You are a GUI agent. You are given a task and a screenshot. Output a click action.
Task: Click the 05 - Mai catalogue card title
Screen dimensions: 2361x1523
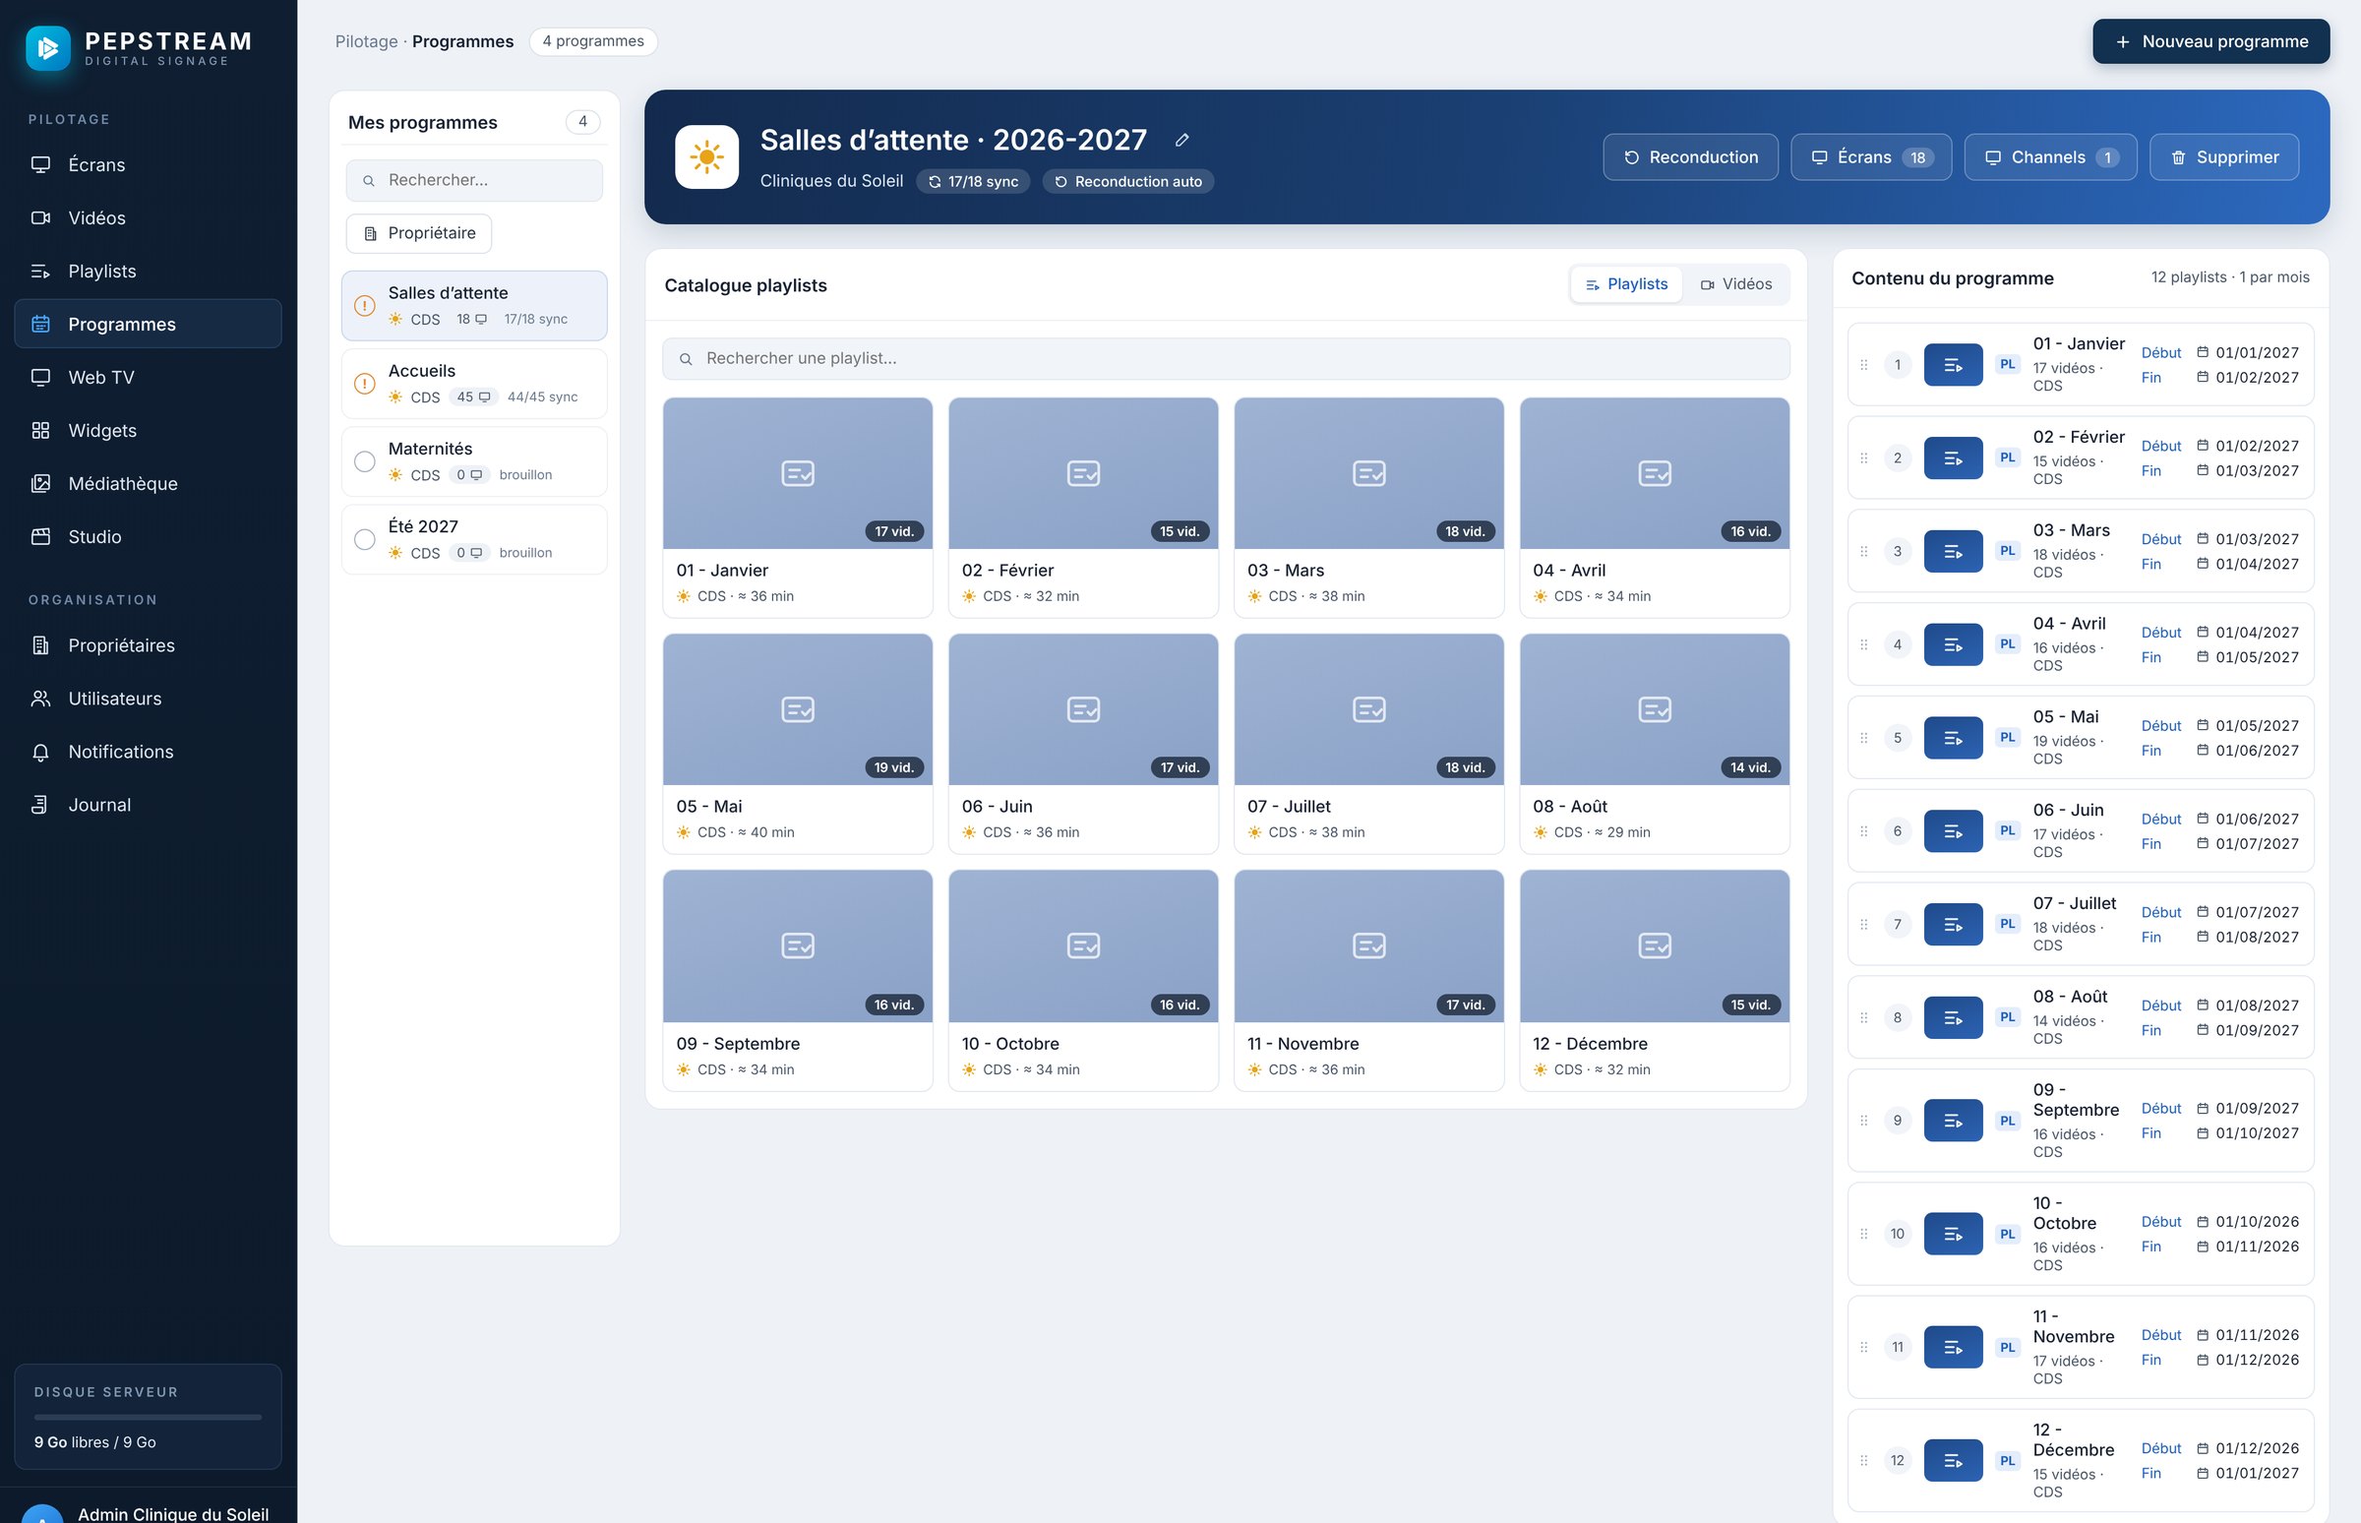[x=709, y=807]
